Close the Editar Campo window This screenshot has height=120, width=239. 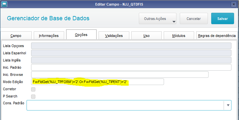pyautogui.click(x=234, y=4)
